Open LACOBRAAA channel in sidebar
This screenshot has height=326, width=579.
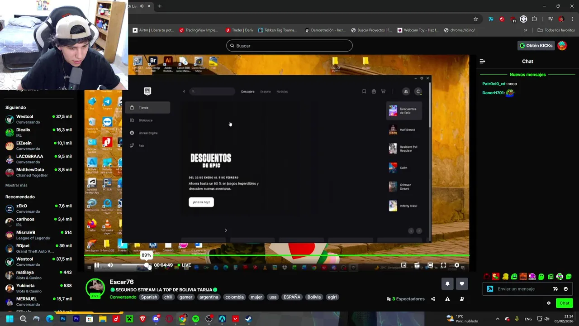point(38,159)
